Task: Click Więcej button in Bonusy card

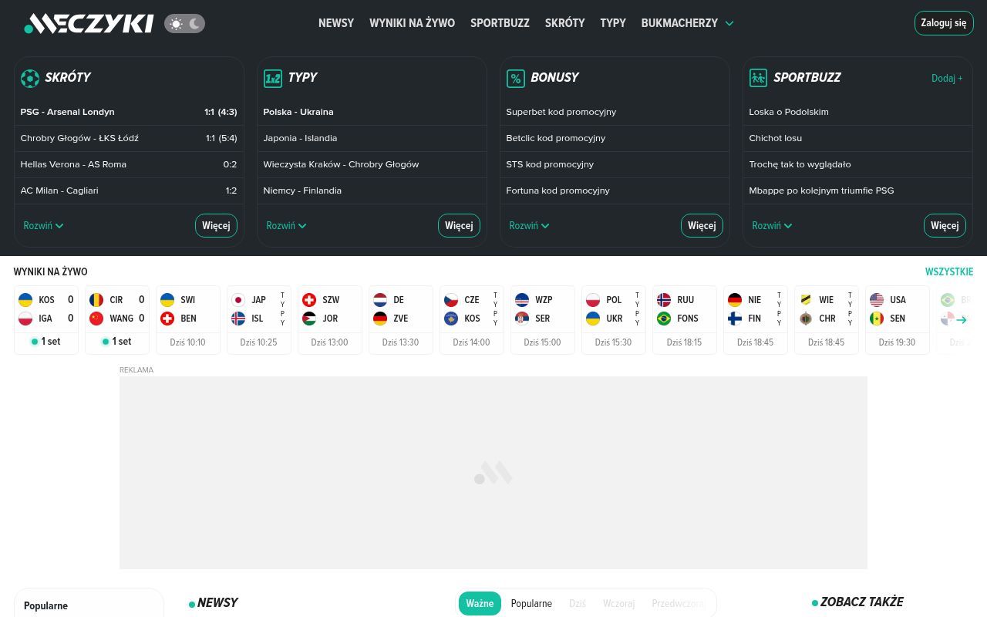Action: tap(702, 226)
